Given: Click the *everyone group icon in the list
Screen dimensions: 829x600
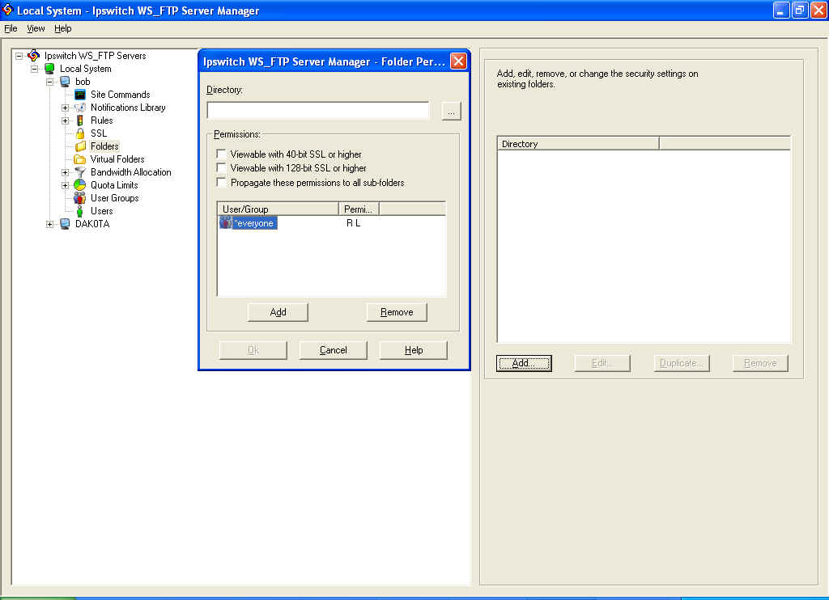Looking at the screenshot, I should click(226, 223).
